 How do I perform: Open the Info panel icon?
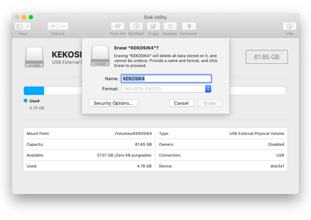(290, 26)
